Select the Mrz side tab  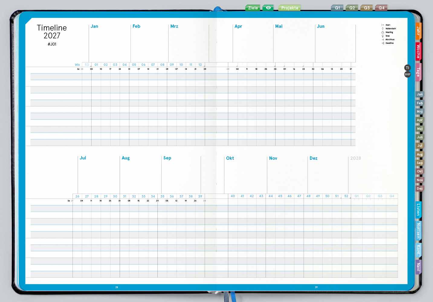tap(420, 111)
